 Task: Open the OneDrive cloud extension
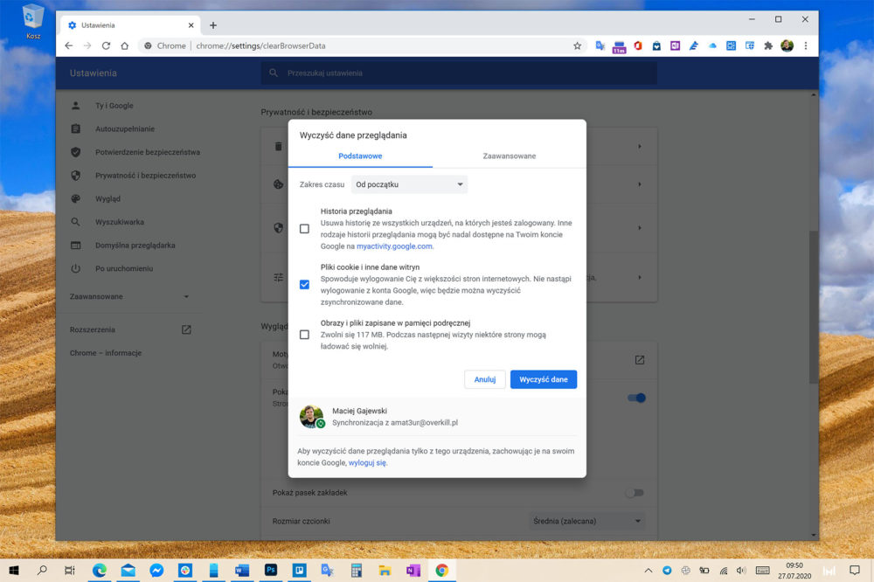(x=712, y=45)
